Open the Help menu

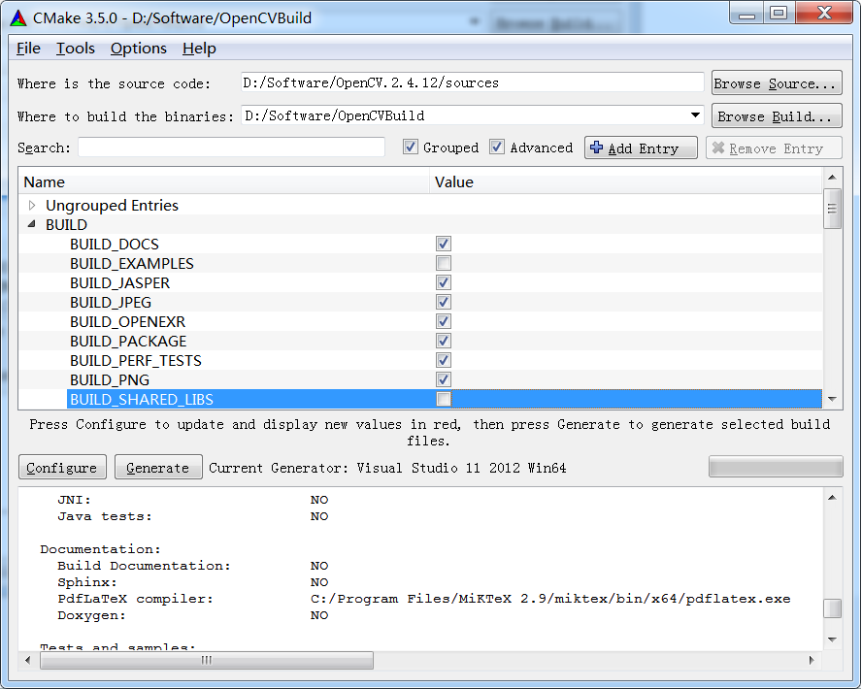point(199,49)
